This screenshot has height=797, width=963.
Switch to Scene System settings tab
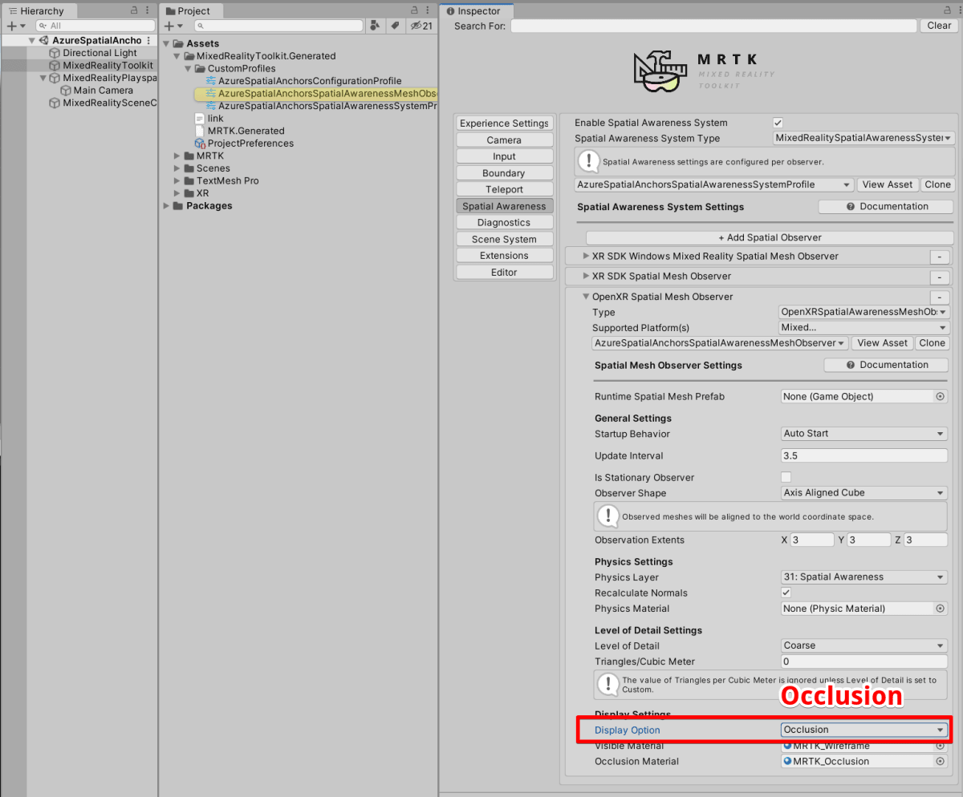(504, 239)
